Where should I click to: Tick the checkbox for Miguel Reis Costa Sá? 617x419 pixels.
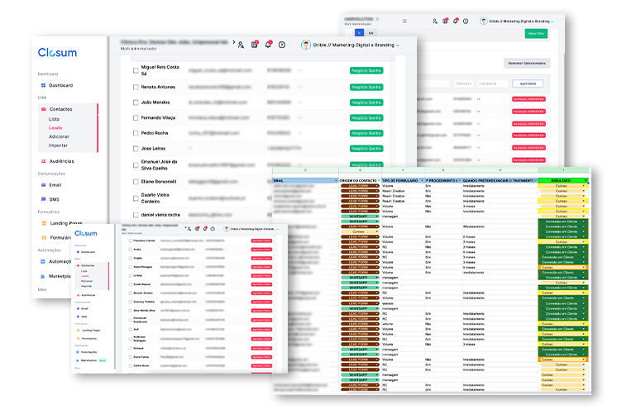click(136, 71)
